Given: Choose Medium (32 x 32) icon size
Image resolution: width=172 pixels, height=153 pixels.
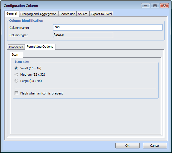Looking at the screenshot, I should tap(17, 75).
